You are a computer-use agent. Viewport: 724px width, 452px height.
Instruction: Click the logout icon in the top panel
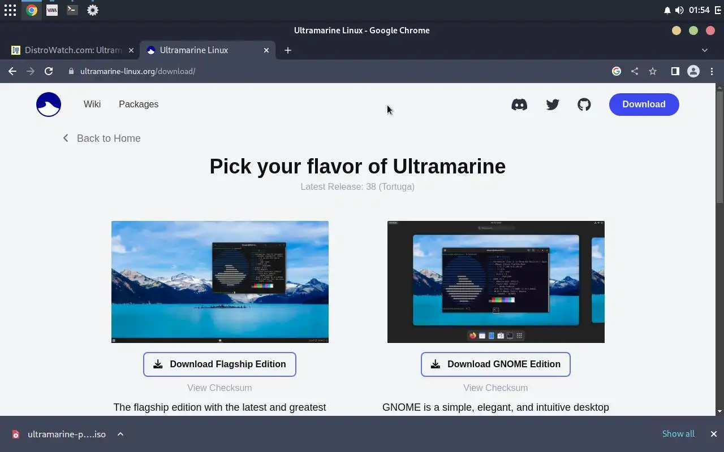pyautogui.click(x=718, y=10)
